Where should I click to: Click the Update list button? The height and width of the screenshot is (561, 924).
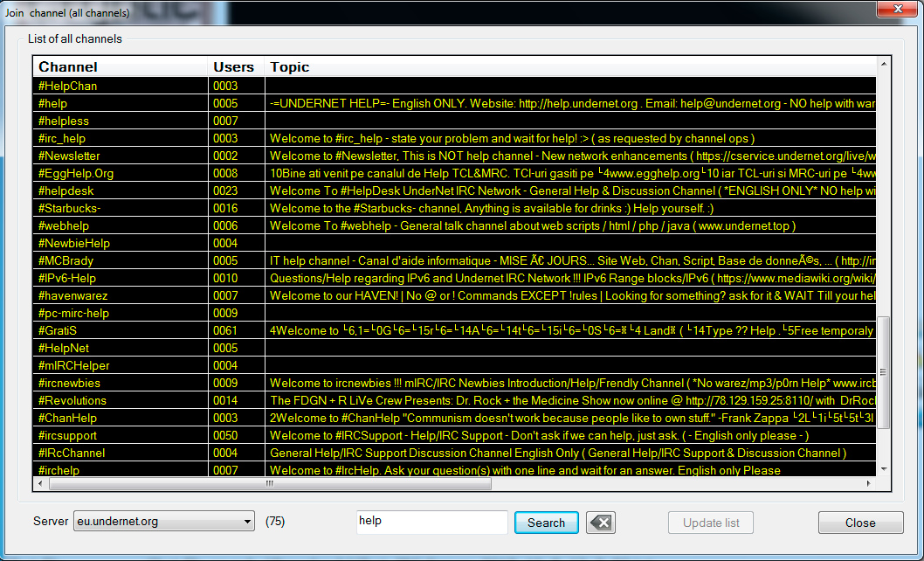tap(711, 523)
